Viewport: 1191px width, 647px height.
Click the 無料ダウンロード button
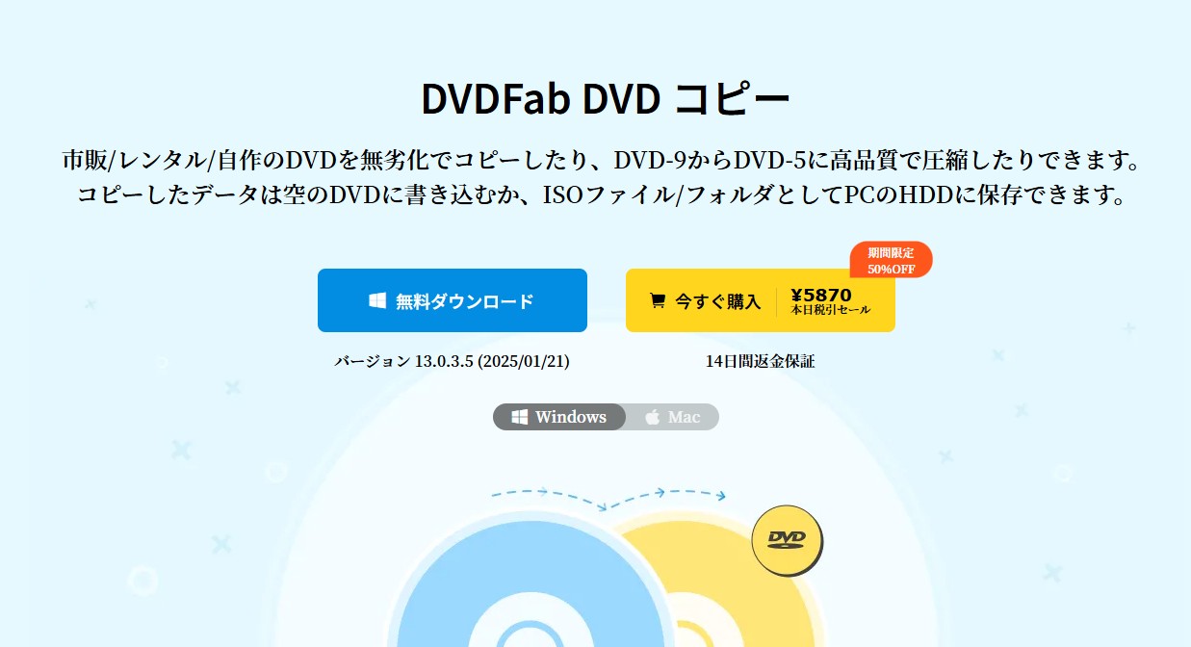[x=453, y=300]
